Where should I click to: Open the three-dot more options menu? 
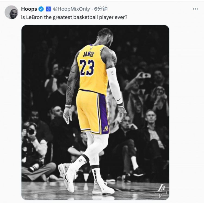click(195, 9)
